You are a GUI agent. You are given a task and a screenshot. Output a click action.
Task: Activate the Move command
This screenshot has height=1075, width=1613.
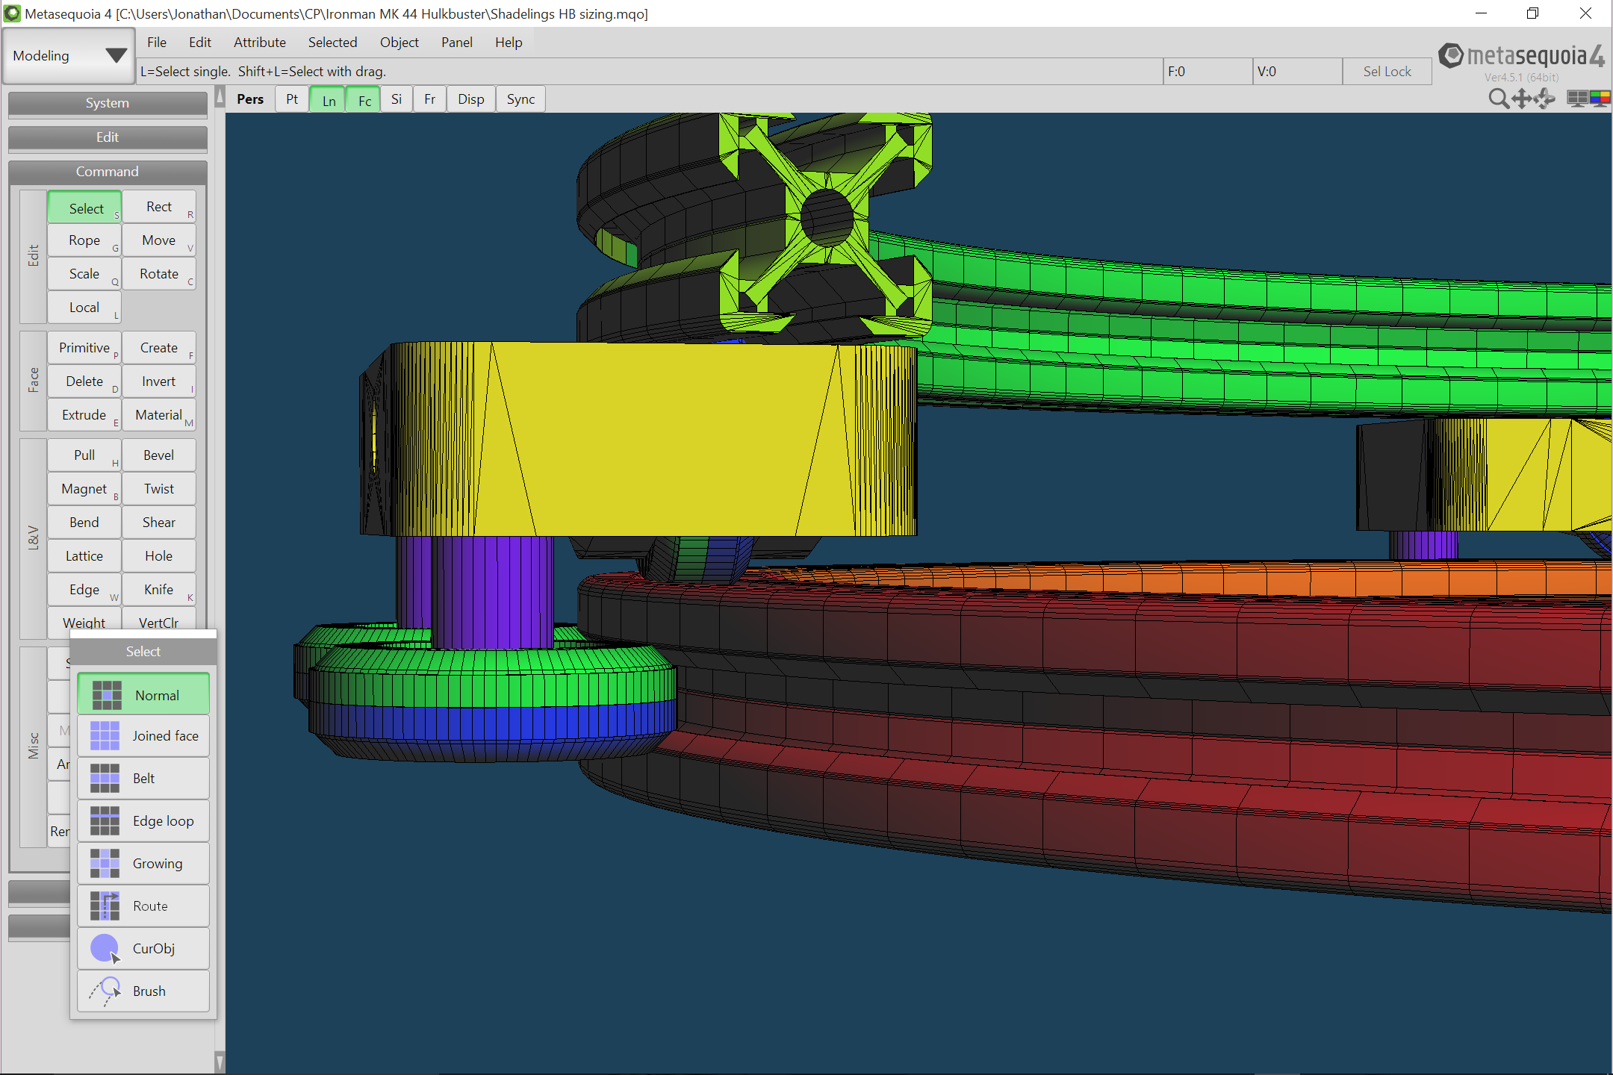click(x=159, y=240)
